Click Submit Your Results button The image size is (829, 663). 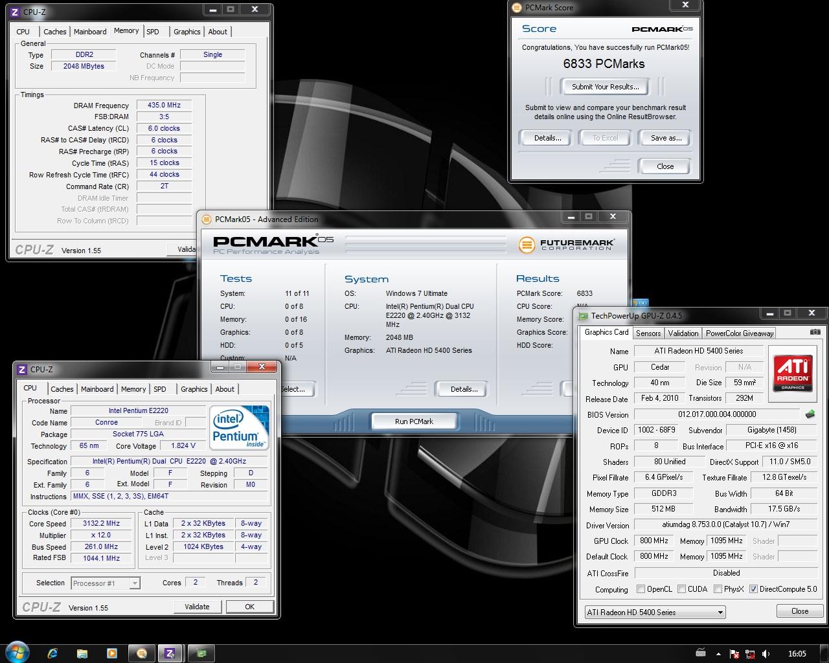[606, 87]
